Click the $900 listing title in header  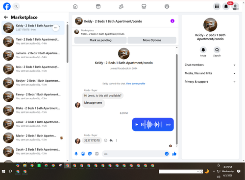(x=103, y=34)
